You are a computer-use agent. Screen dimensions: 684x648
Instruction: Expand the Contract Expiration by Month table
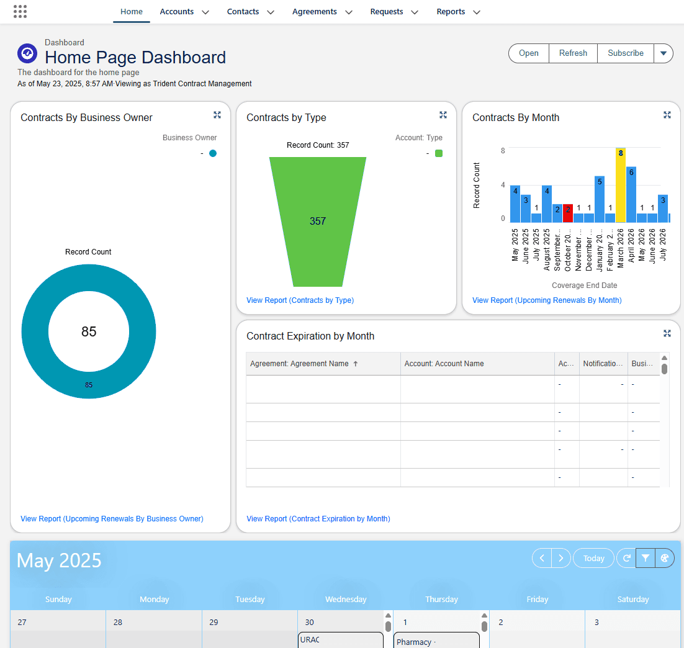(x=667, y=333)
